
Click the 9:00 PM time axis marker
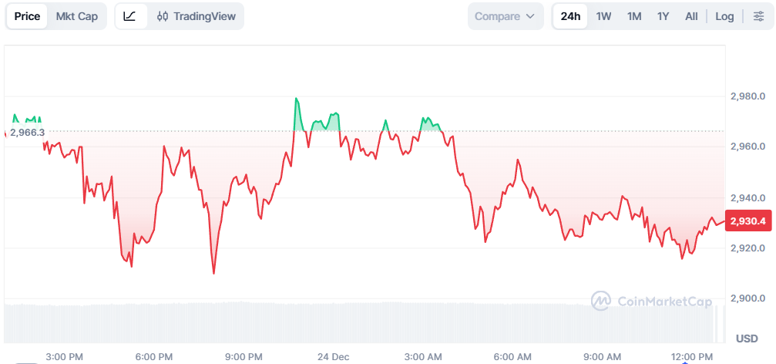click(244, 356)
